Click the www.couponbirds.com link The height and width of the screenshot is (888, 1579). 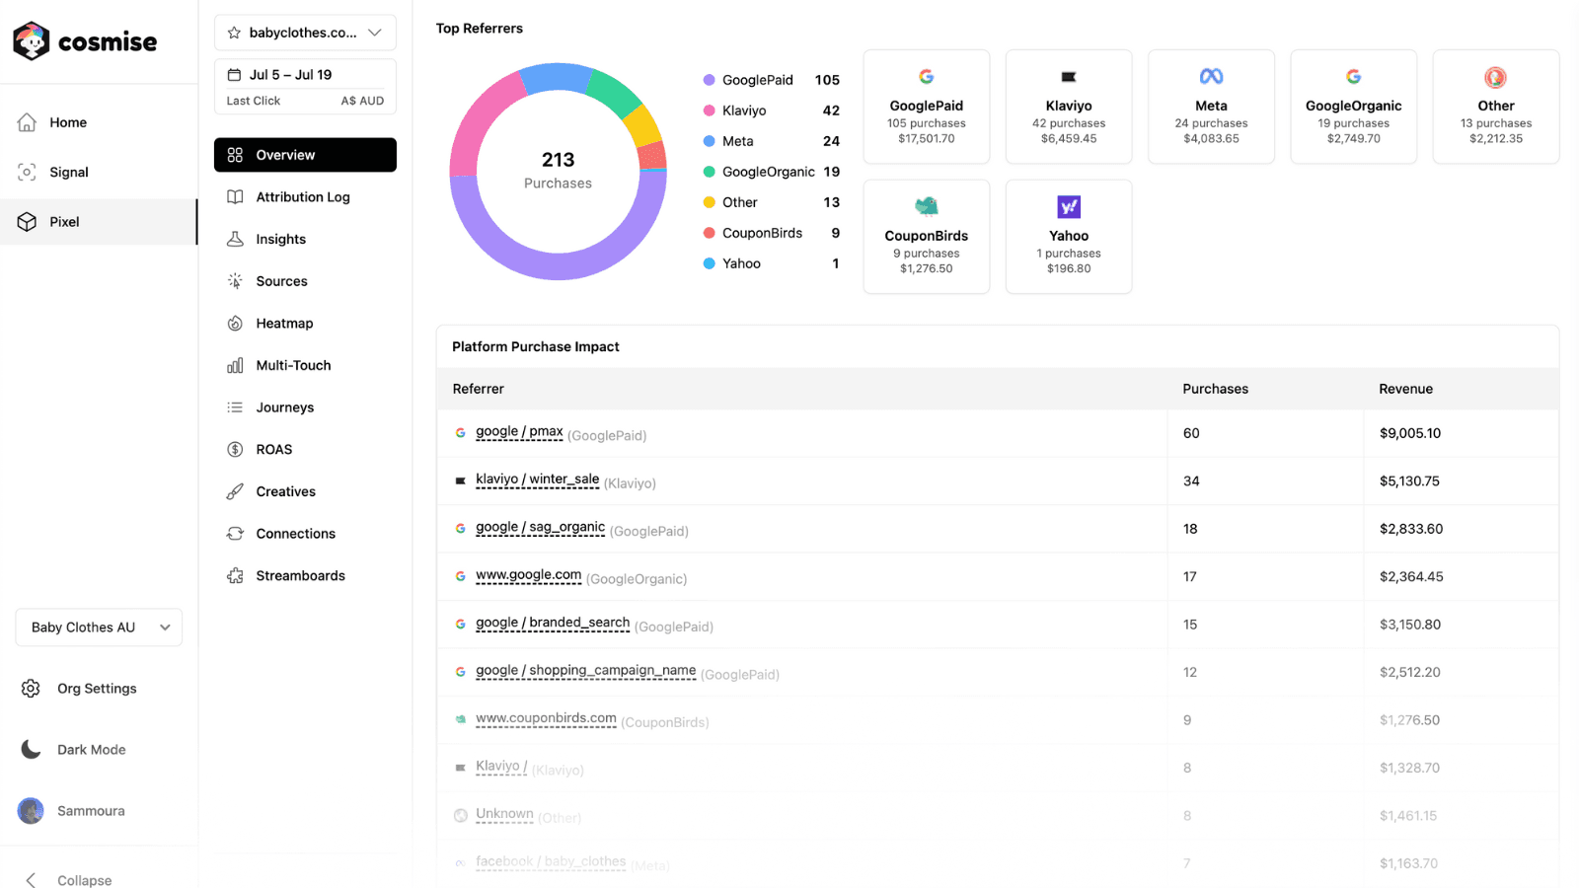point(547,718)
